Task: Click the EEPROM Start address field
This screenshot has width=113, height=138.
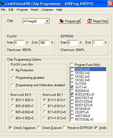Action: (73, 43)
